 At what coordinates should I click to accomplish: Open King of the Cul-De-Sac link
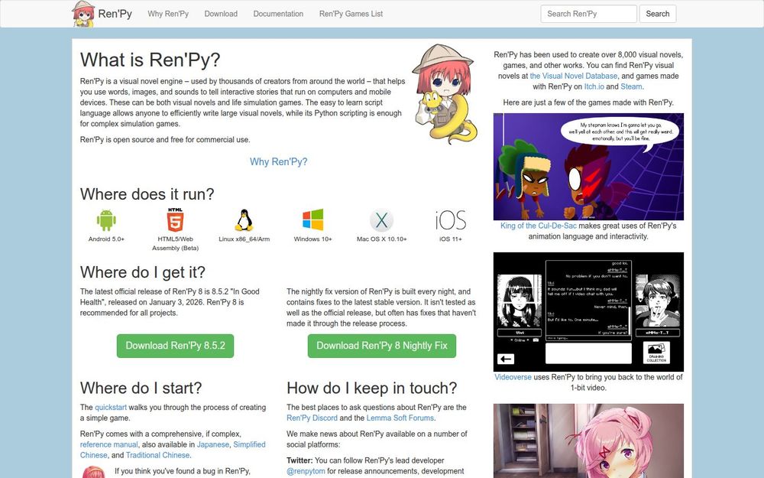[539, 226]
